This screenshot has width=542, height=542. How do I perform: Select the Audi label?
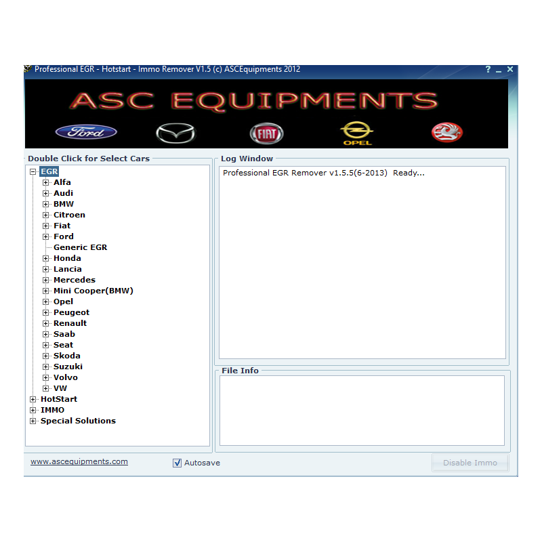tap(63, 193)
